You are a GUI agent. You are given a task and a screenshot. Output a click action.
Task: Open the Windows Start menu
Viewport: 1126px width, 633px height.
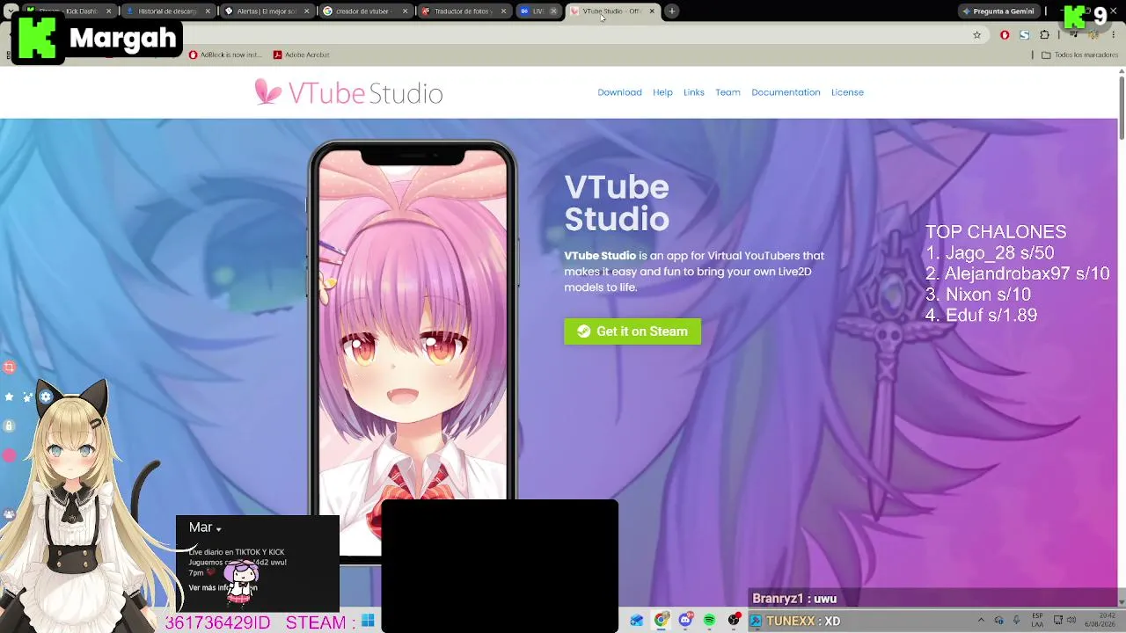(368, 621)
